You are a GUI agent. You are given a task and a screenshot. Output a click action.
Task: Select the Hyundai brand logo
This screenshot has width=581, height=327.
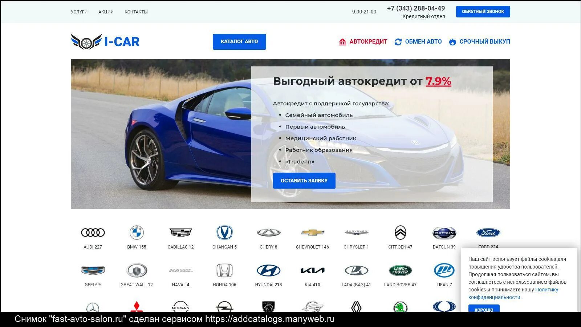(268, 270)
